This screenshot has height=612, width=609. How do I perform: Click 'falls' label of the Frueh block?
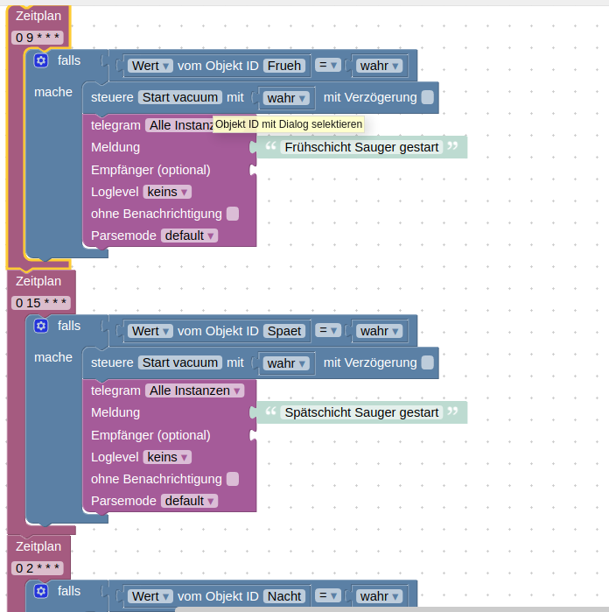pos(69,60)
